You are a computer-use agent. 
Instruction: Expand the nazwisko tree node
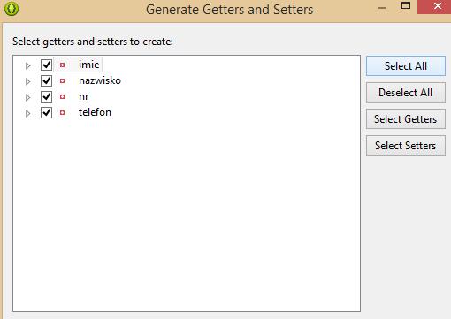pos(28,81)
